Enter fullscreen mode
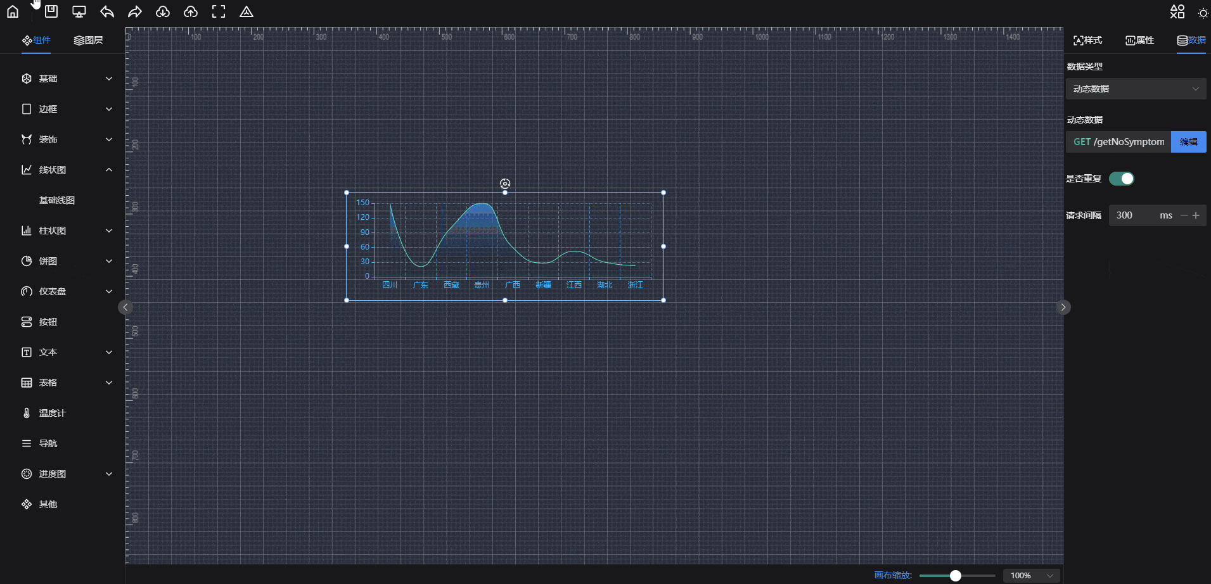The width and height of the screenshot is (1211, 584). coord(219,11)
